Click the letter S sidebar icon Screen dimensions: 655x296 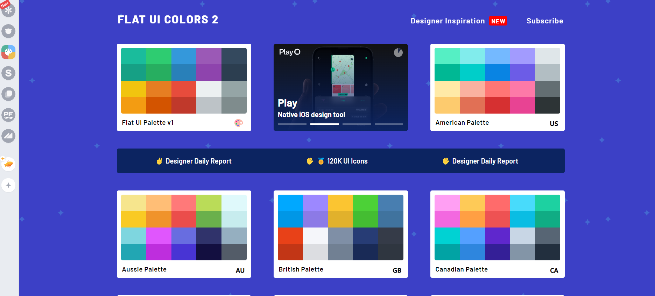(8, 73)
